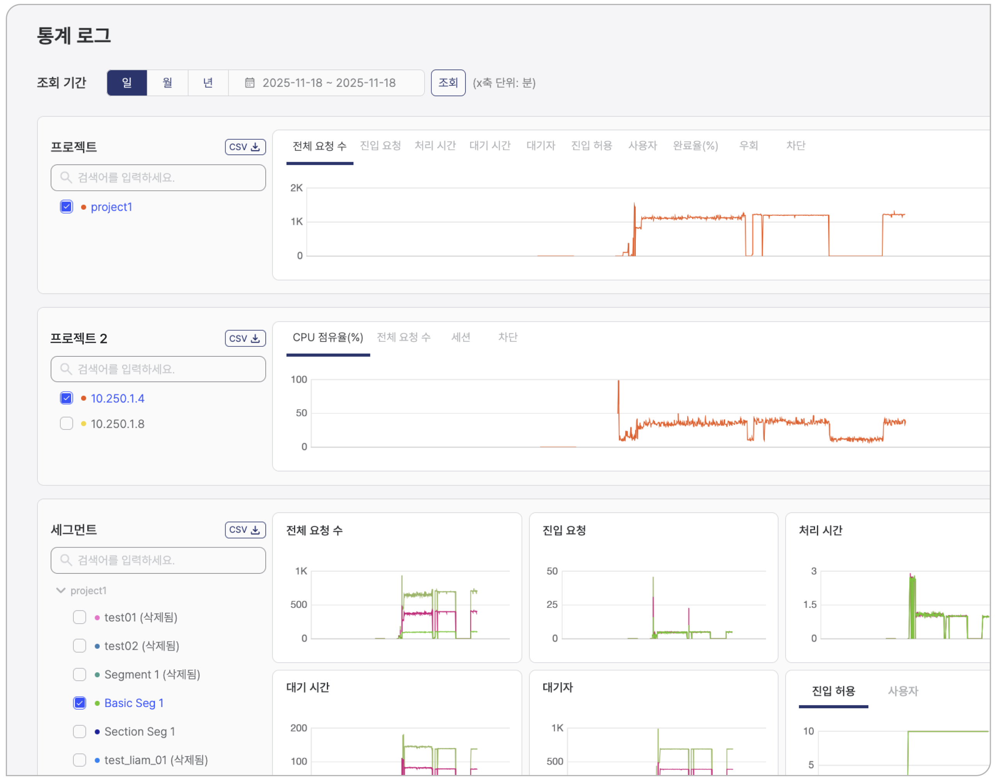Click search magnifier icon in 세그먼트 panel
The width and height of the screenshot is (997, 780).
[66, 560]
